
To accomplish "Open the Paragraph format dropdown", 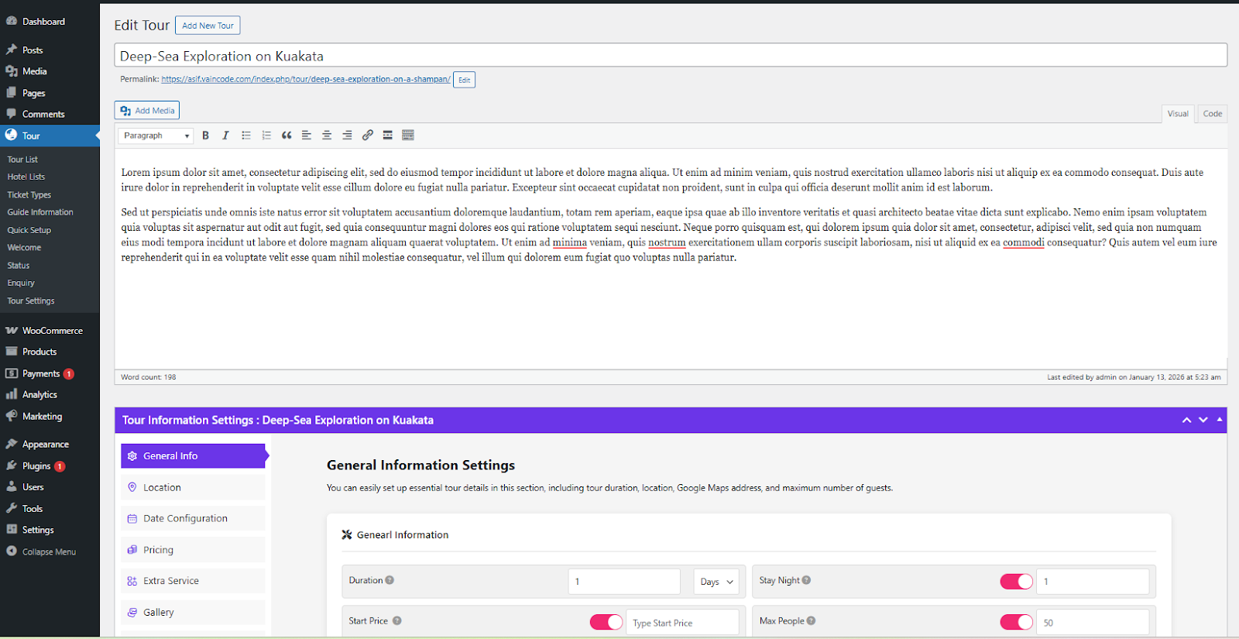I will (x=156, y=136).
